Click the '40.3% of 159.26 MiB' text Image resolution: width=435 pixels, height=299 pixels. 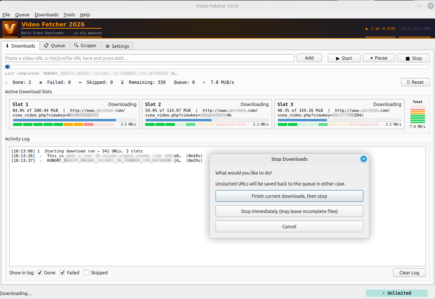[300, 110]
